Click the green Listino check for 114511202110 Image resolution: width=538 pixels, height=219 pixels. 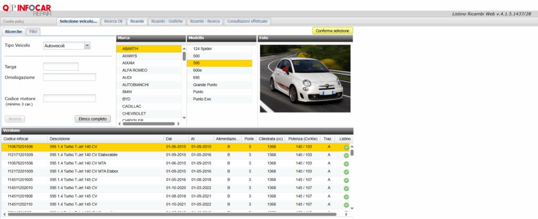click(x=346, y=205)
